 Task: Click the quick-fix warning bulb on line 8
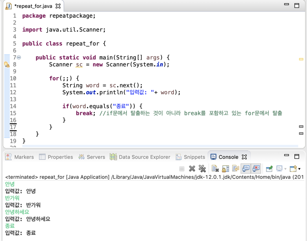(7, 65)
